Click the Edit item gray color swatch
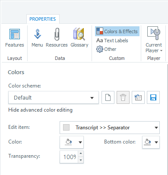This screenshot has width=168, height=175. pos(67,128)
